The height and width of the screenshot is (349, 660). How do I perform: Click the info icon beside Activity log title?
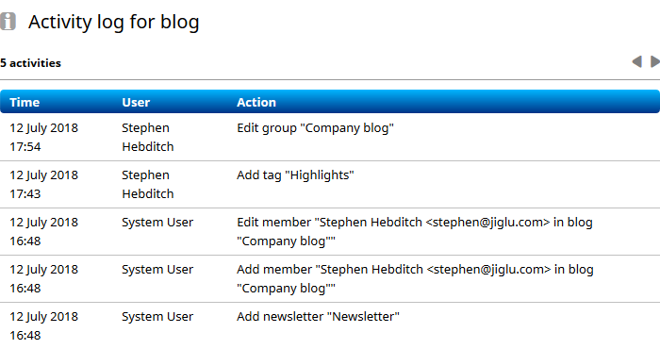[x=8, y=22]
